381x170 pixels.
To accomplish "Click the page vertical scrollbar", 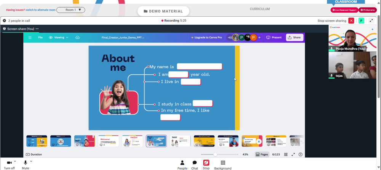I will [x=379, y=57].
